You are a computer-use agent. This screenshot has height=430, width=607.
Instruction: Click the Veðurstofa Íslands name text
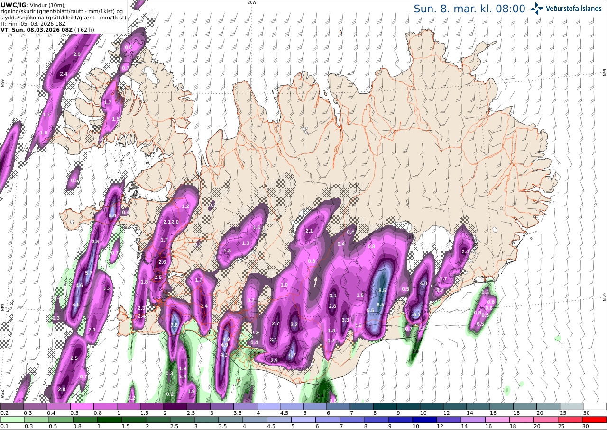574,8
